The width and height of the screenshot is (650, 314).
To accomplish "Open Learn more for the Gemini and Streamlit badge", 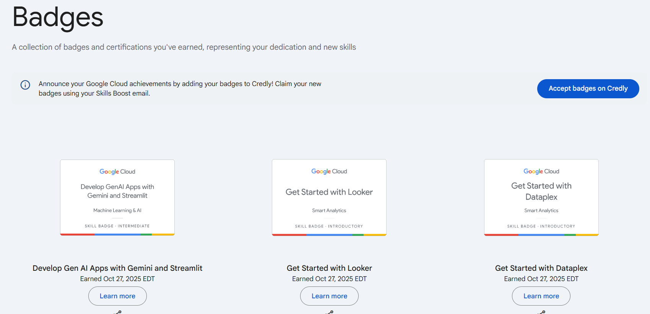I will click(x=117, y=296).
